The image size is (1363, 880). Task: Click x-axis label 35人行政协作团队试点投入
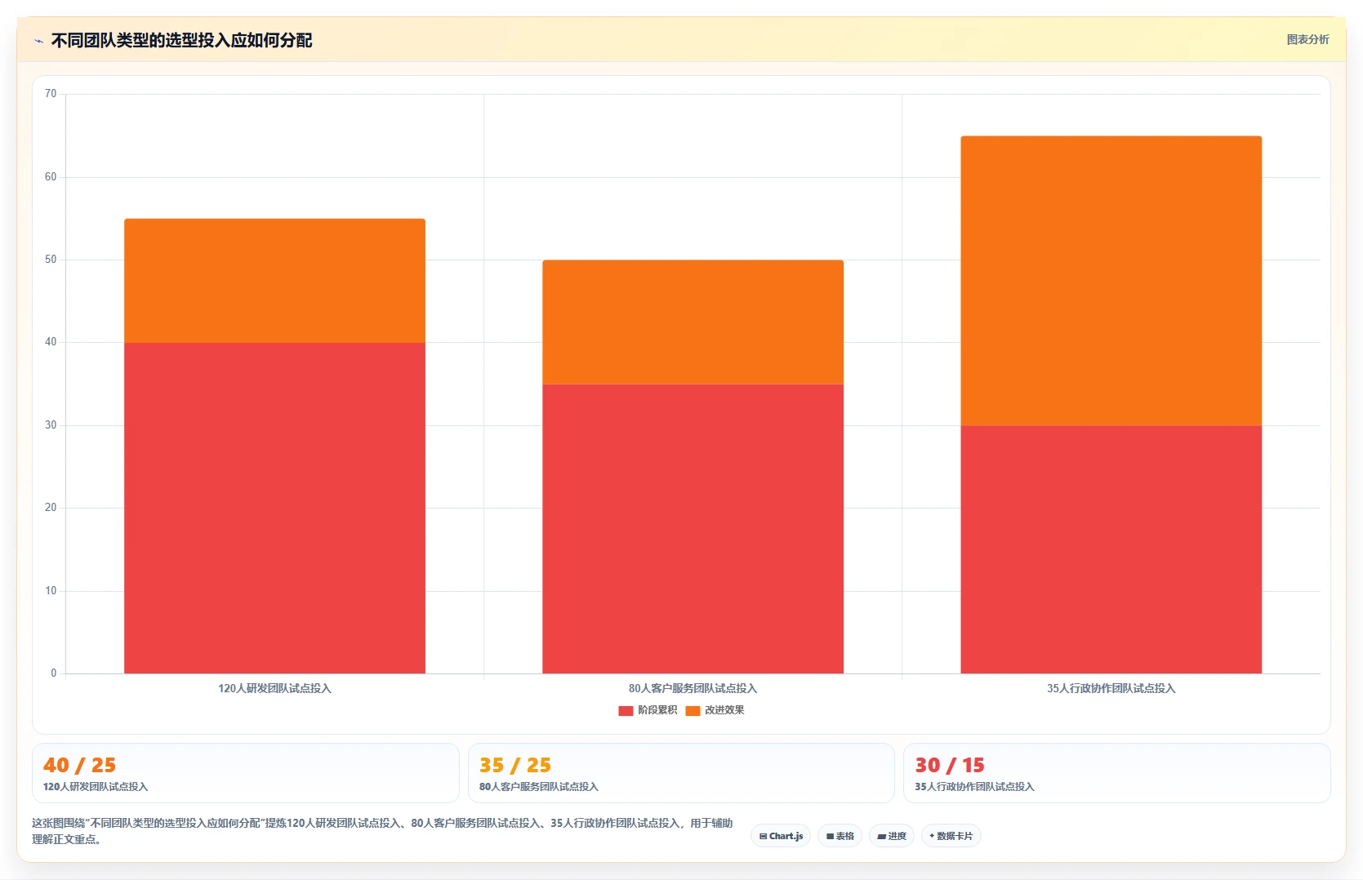[1111, 689]
